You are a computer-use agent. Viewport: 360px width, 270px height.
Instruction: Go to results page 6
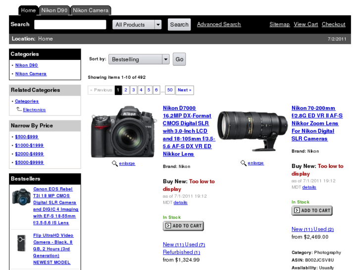click(156, 90)
